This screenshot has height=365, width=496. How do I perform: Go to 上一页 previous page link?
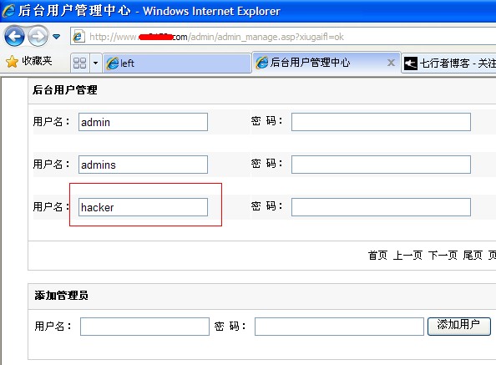(x=407, y=255)
